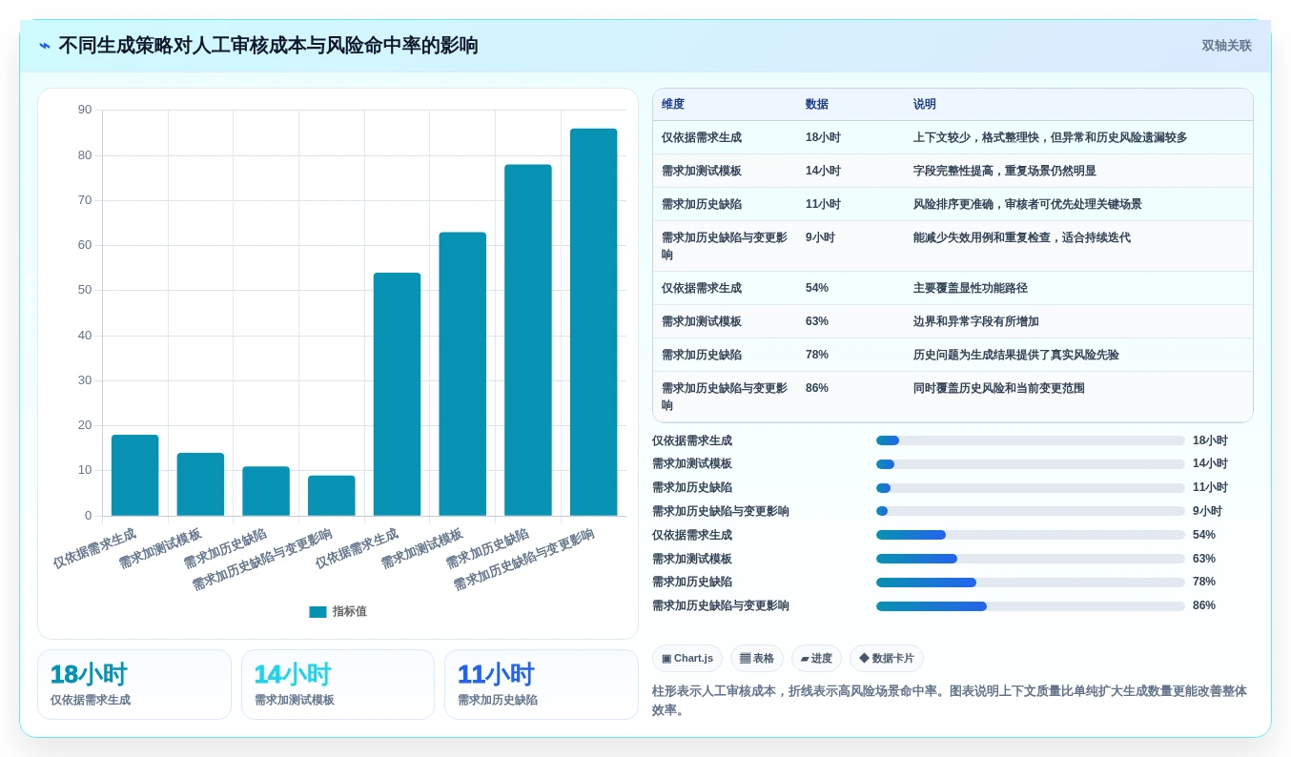Click the table text 主要覆盖显性功能路径
This screenshot has height=757, width=1291.
pos(971,288)
